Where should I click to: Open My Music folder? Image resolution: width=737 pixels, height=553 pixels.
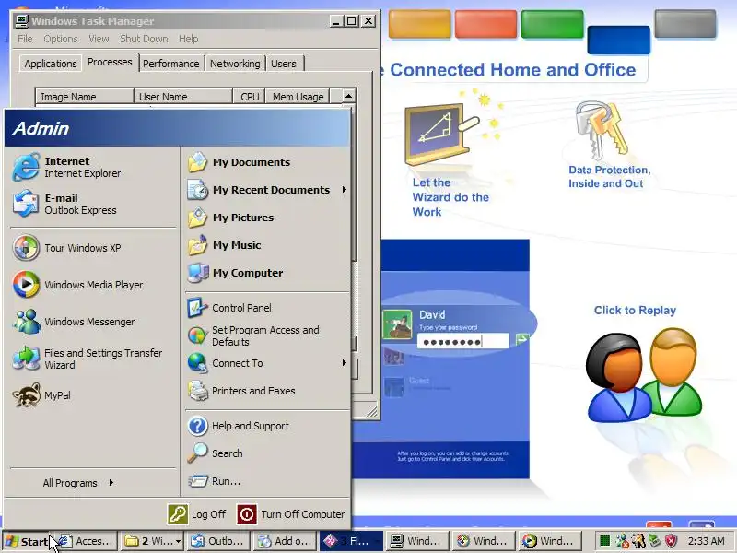(267, 245)
